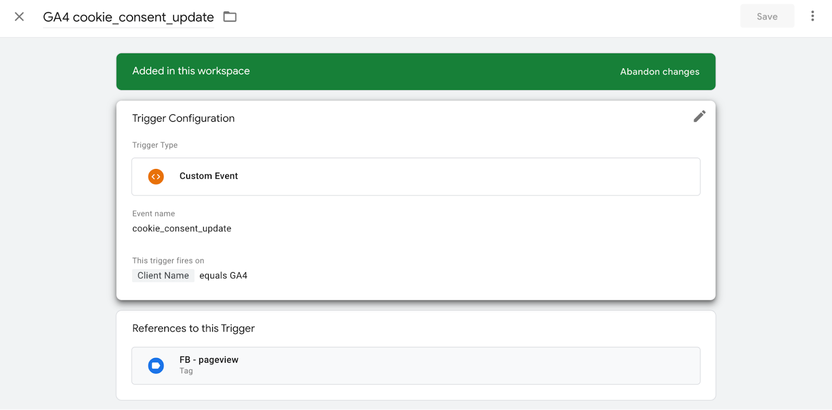Click the Client Name variable chip
This screenshot has width=832, height=410.
click(163, 275)
